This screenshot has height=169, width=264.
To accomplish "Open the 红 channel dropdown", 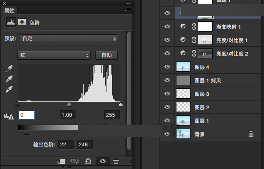I will 54,55.
